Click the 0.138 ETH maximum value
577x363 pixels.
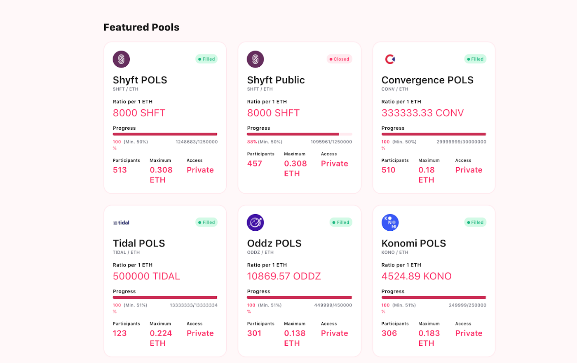[295, 338]
